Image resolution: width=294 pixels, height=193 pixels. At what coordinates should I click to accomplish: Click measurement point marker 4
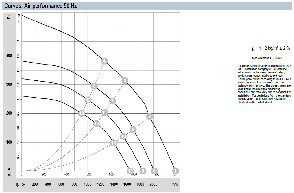(x=104, y=61)
